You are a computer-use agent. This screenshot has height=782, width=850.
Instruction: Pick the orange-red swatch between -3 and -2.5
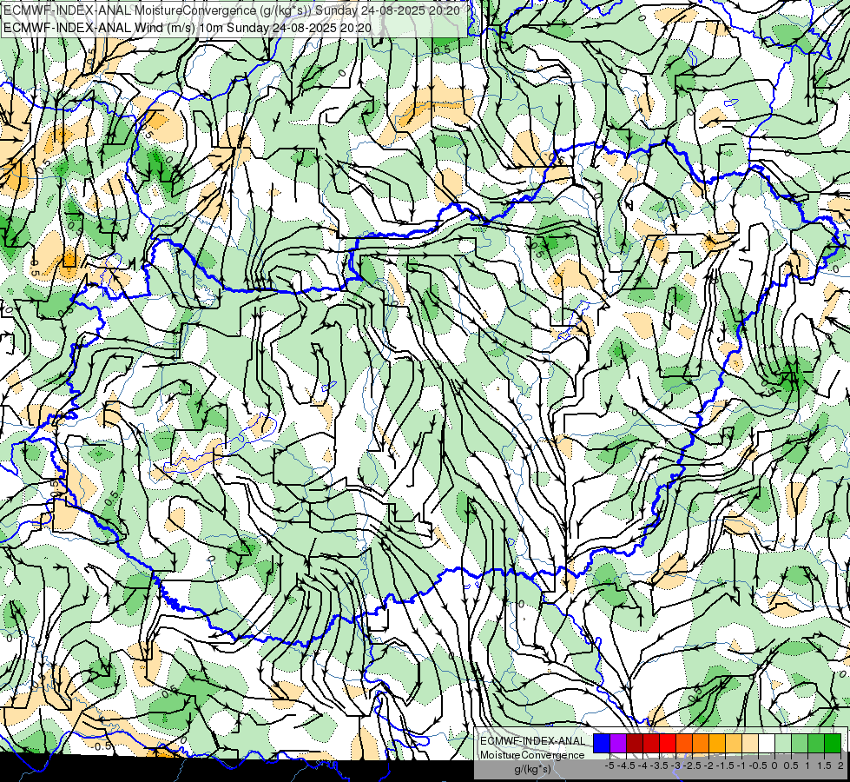coord(684,743)
